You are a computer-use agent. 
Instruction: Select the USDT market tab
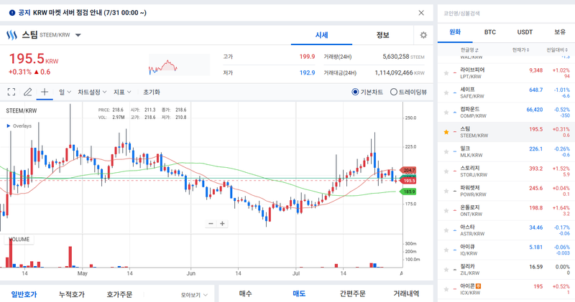coord(525,32)
